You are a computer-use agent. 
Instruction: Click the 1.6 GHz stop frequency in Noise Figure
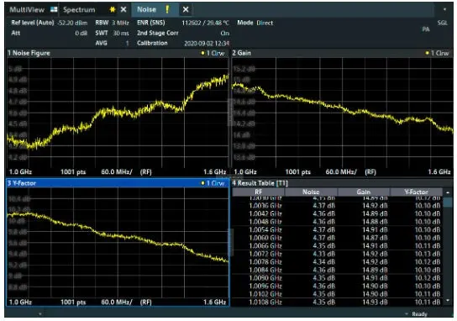(215, 172)
